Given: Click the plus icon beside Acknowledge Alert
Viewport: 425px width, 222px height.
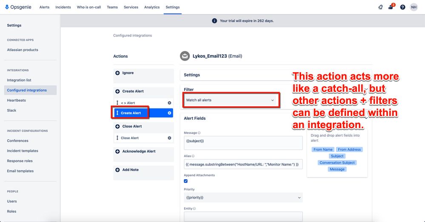Looking at the screenshot, I should (117, 152).
